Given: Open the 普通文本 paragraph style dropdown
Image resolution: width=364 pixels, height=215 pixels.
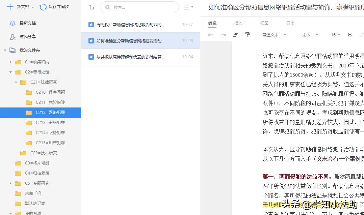Looking at the screenshot, I should (x=274, y=35).
